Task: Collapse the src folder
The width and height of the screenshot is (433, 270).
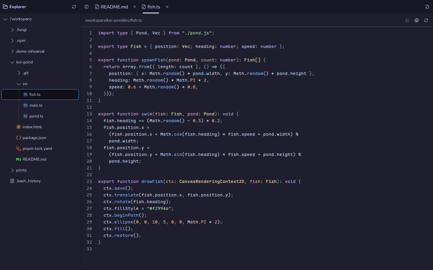Action: pyautogui.click(x=19, y=84)
